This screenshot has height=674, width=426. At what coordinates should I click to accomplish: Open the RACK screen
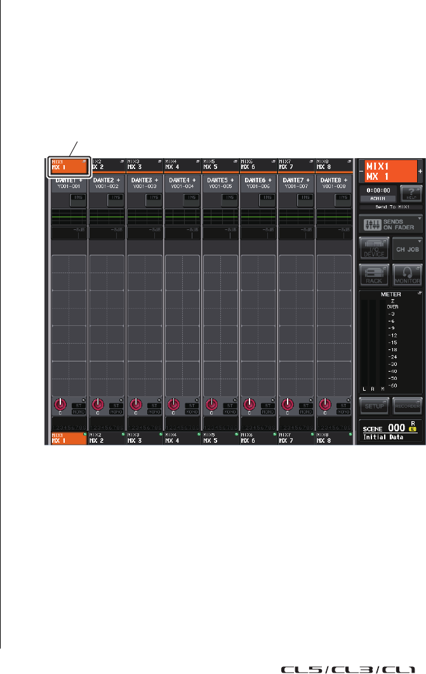click(x=374, y=274)
